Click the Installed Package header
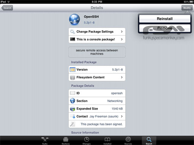This screenshot has width=194, height=145. tap(84, 62)
